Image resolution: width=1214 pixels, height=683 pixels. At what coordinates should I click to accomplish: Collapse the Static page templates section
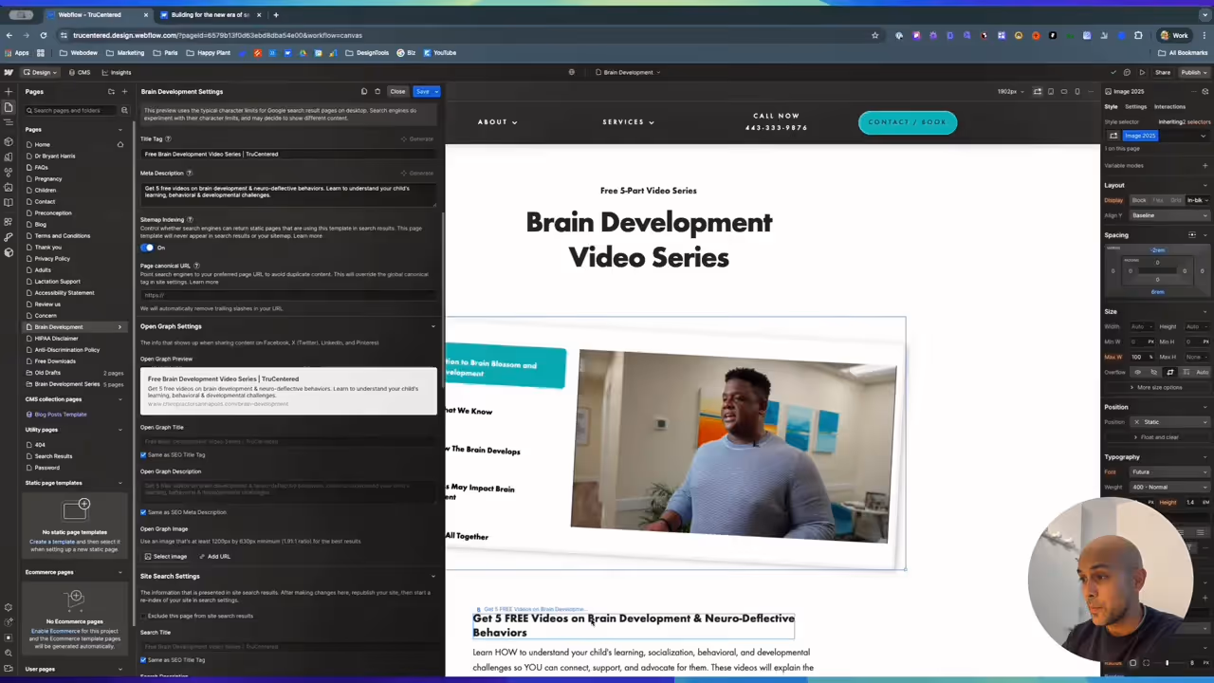120,483
